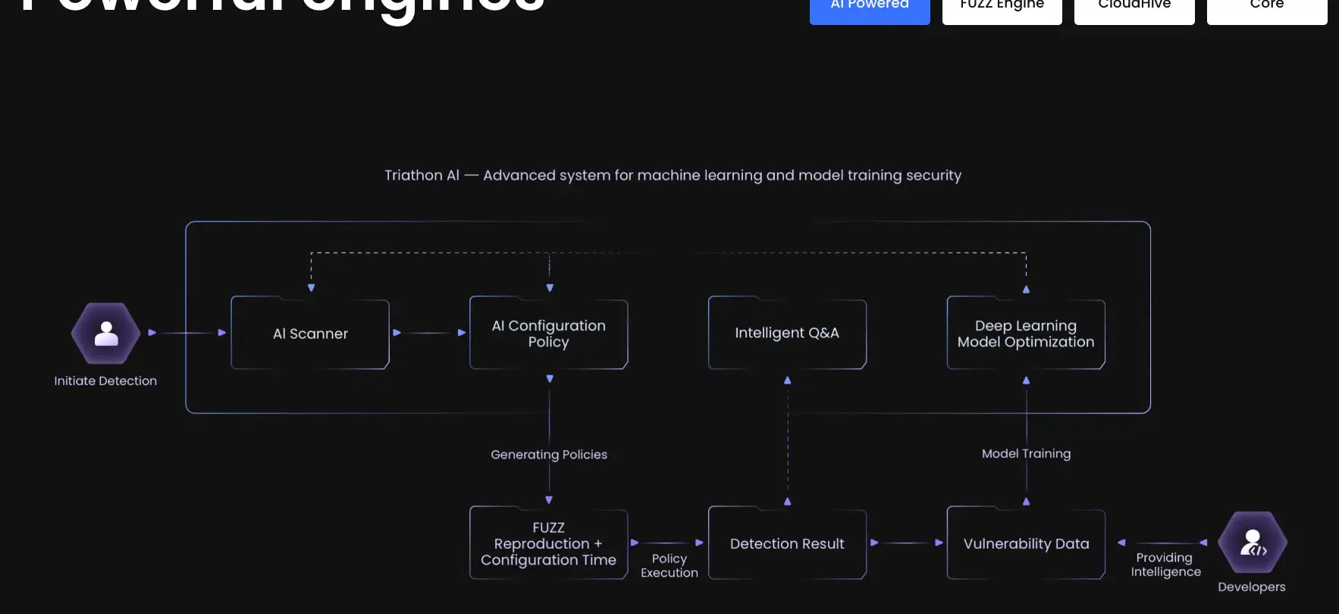Click the Initiate Detection caption text
The height and width of the screenshot is (614, 1339).
click(105, 381)
